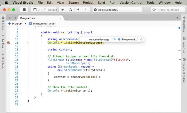This screenshot has width=187, height=113.
Task: Open the Unit Tests side panel
Action: click(3, 61)
